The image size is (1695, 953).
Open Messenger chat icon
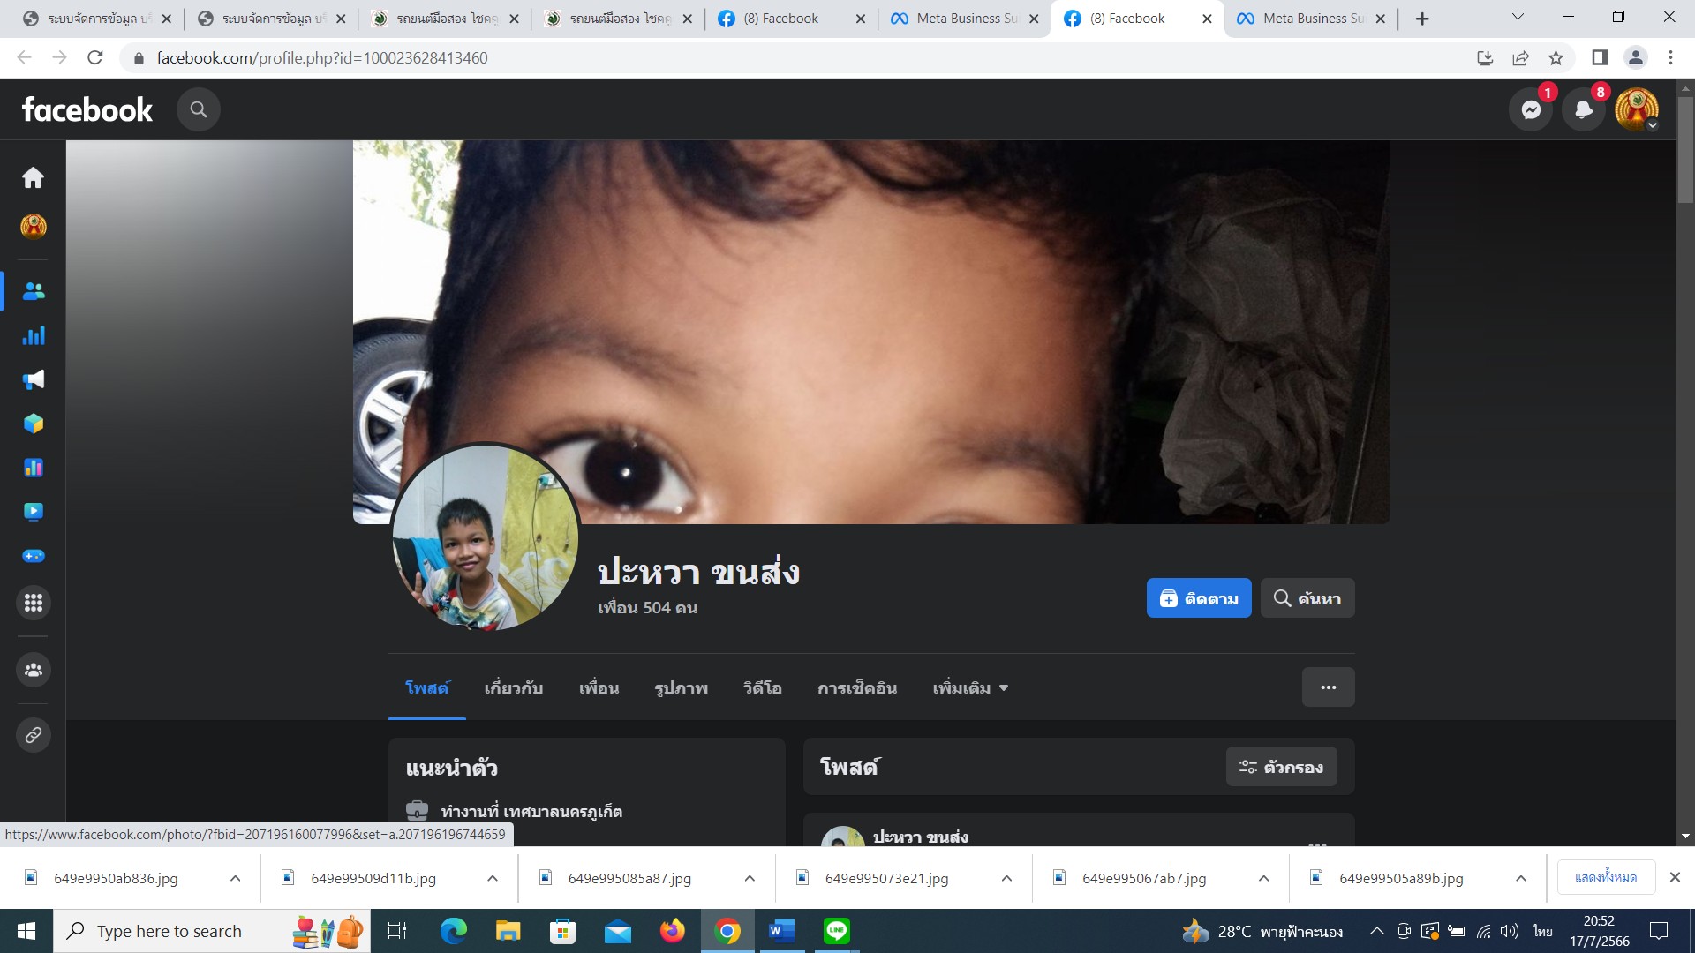tap(1531, 110)
